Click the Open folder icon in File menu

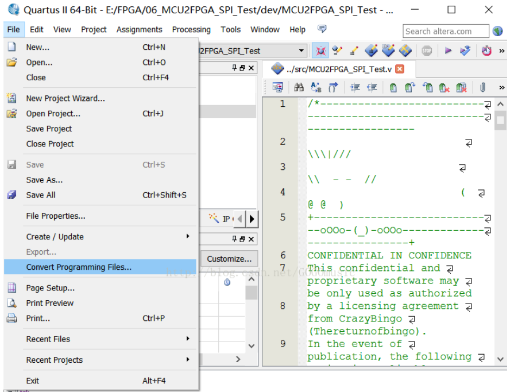(12, 62)
